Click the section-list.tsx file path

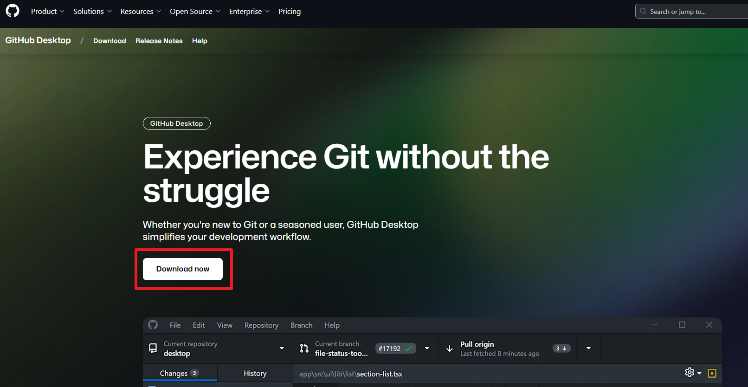(351, 374)
